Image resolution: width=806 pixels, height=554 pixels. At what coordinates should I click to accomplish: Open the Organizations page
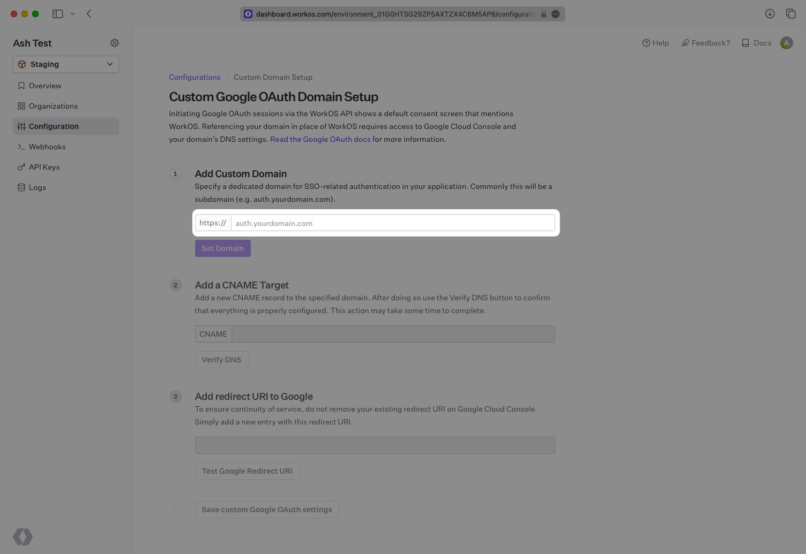[54, 106]
